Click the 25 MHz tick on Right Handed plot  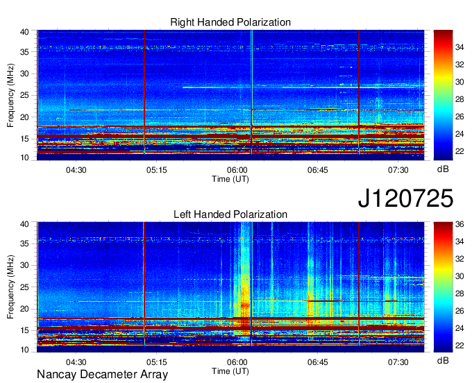coord(24,95)
